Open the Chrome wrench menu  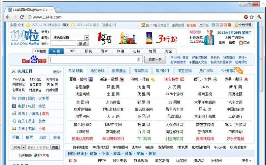pyautogui.click(x=259, y=17)
